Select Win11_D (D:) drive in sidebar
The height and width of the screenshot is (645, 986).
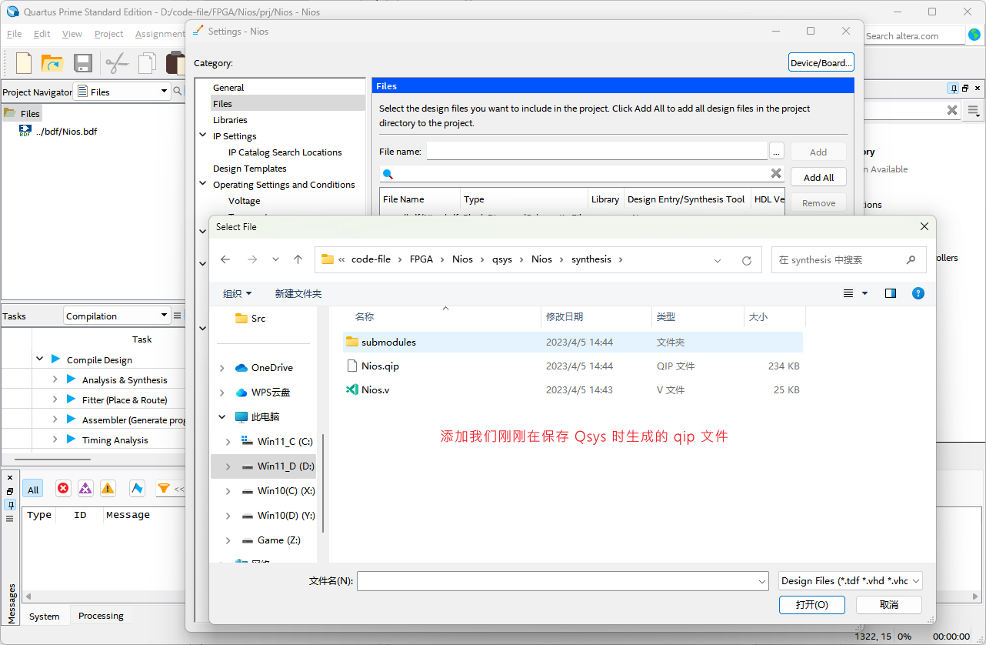coord(263,466)
